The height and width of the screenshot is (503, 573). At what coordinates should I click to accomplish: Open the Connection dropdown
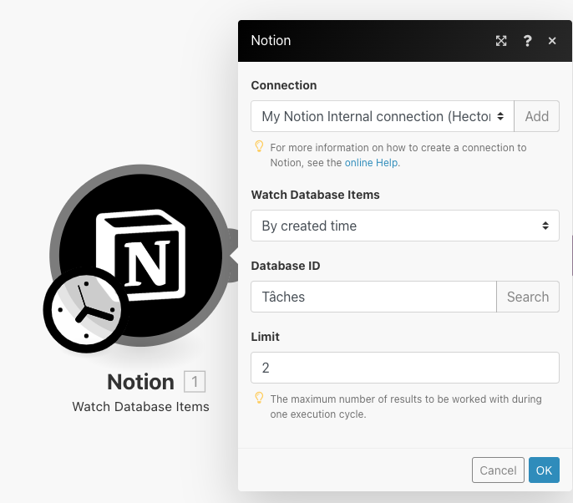(383, 116)
